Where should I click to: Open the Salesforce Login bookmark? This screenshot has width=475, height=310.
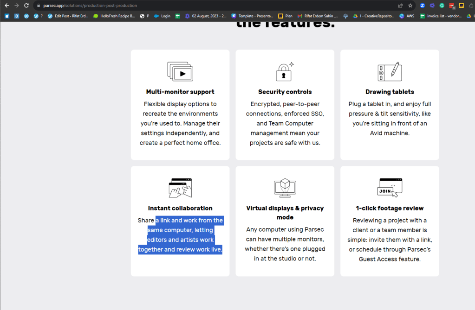coord(162,16)
